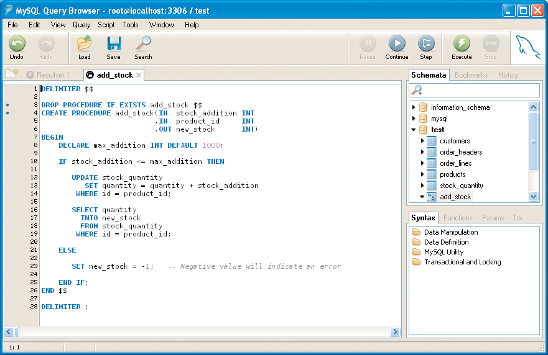This screenshot has height=355, width=548.
Task: Open the Edit menu
Action: 34,25
